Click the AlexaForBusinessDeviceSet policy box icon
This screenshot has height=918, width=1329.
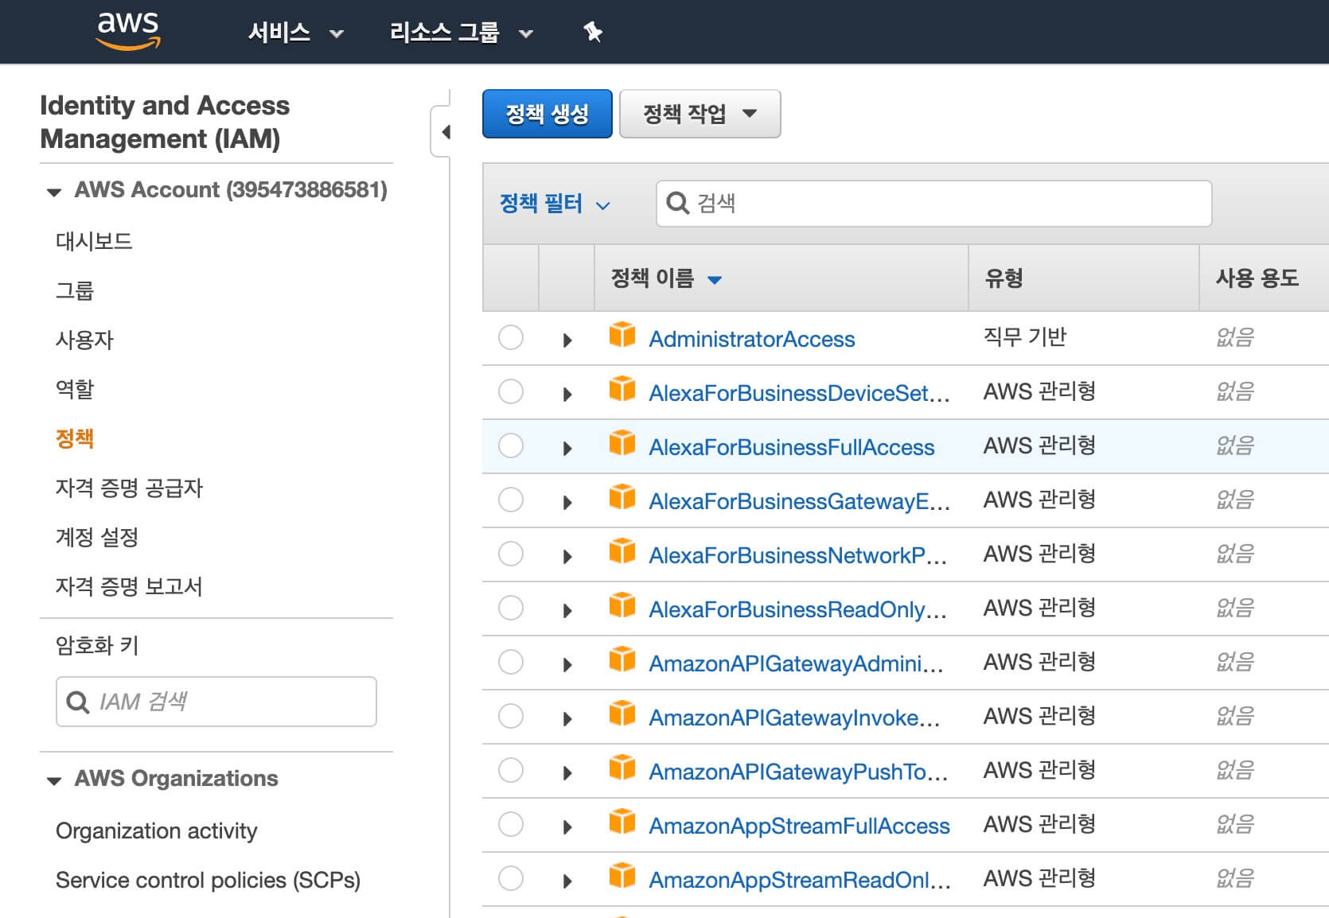622,389
